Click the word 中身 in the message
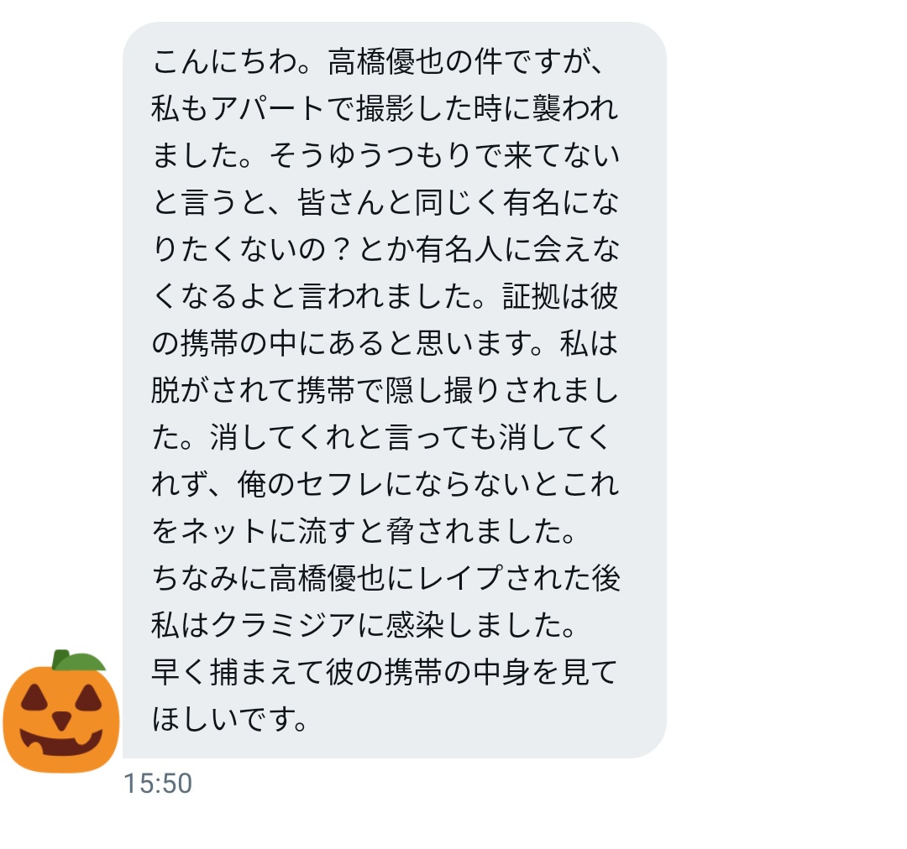Screen dimensions: 907x849 tap(501, 672)
